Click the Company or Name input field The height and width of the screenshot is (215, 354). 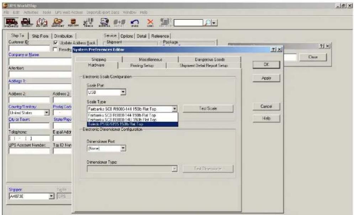(x=40, y=61)
